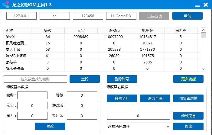Click the honor value input field
The width and height of the screenshot is (212, 135).
tap(138, 116)
